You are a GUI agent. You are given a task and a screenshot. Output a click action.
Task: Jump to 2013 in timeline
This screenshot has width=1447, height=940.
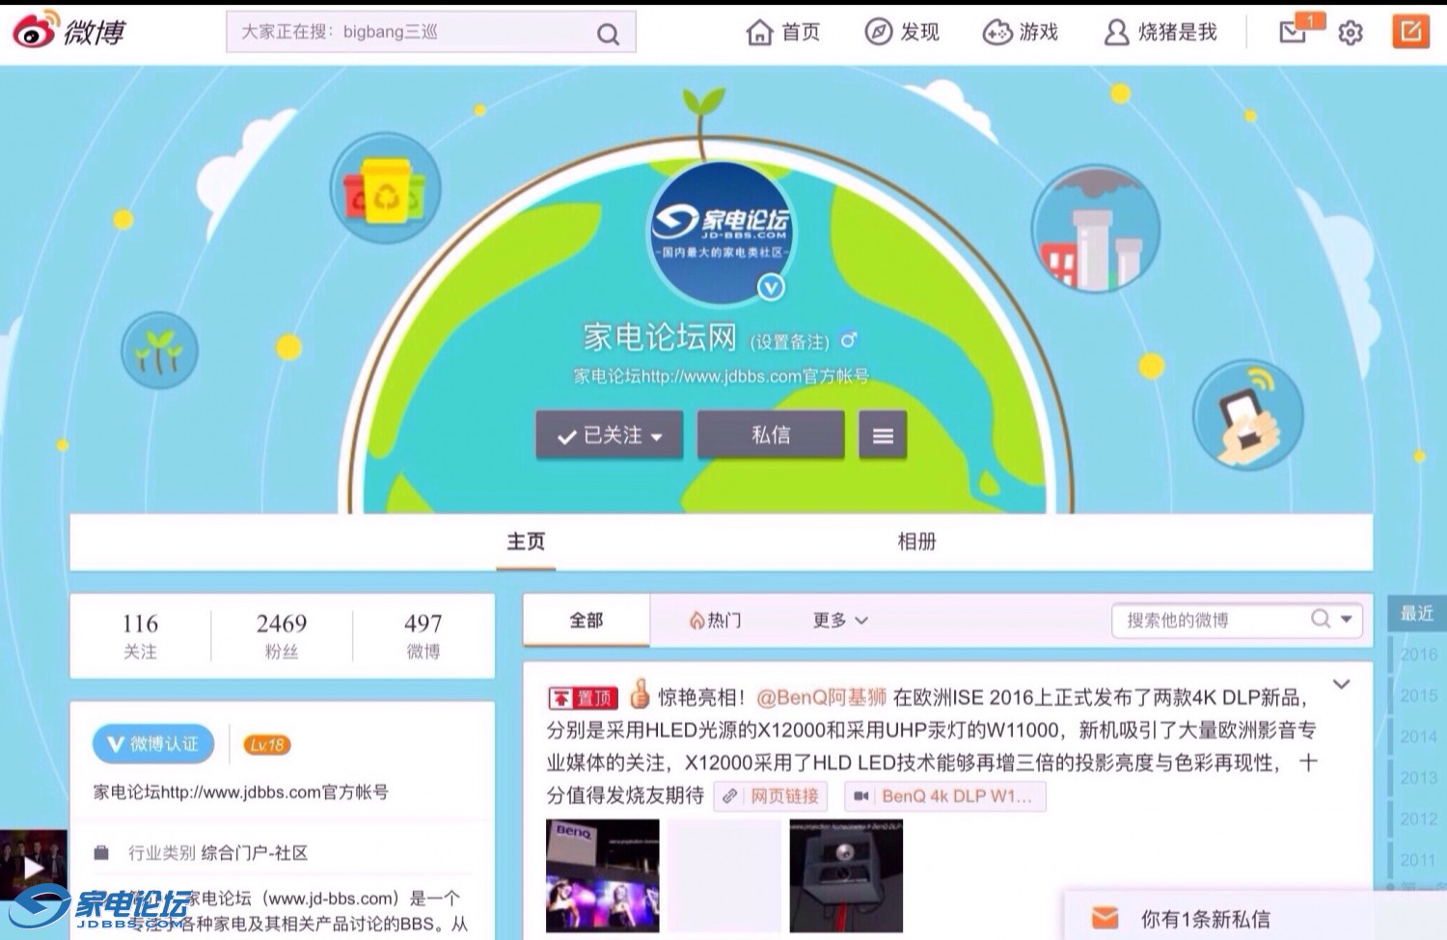[x=1418, y=778]
